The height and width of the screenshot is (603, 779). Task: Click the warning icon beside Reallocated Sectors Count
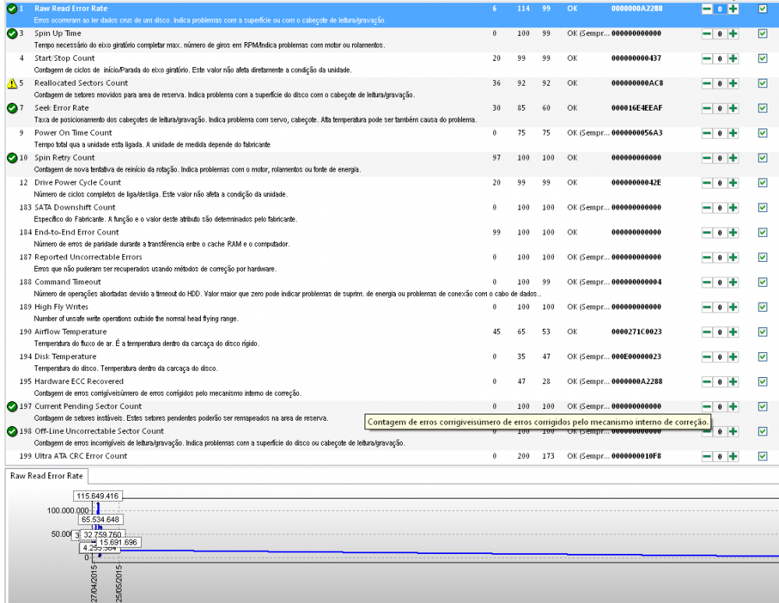click(12, 83)
